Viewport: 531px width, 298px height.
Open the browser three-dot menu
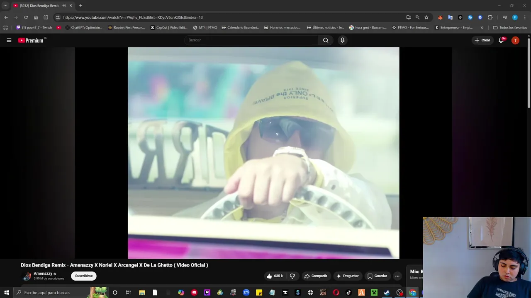525,17
